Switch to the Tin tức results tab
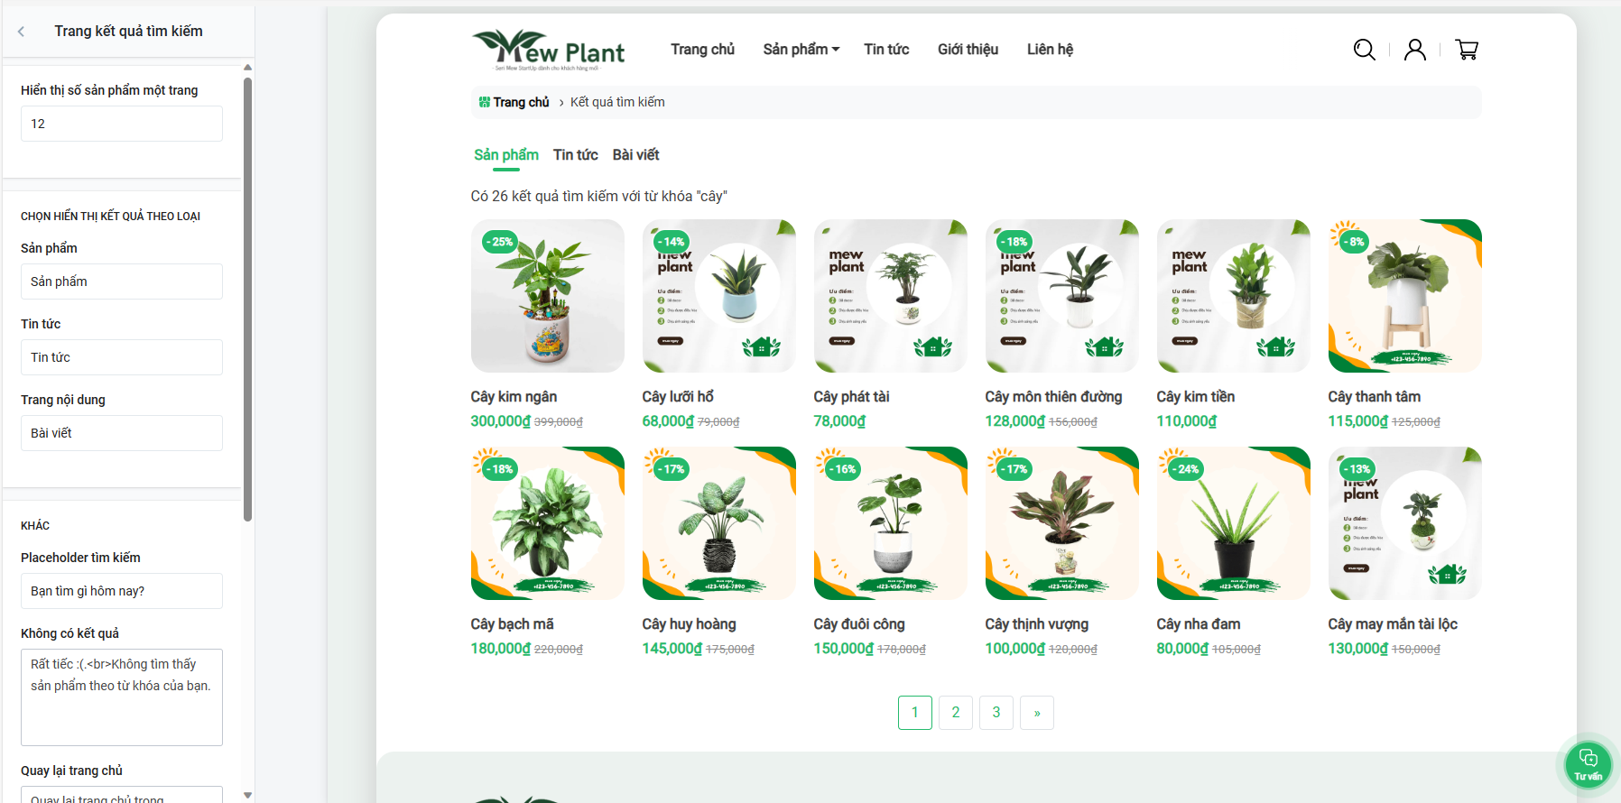Image resolution: width=1621 pixels, height=803 pixels. coord(575,155)
